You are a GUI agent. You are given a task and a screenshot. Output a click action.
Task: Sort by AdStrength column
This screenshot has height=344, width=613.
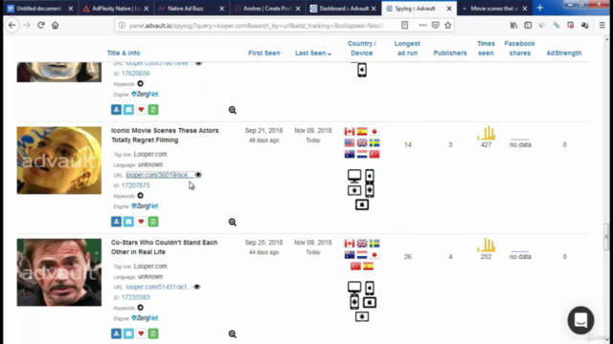pos(564,54)
